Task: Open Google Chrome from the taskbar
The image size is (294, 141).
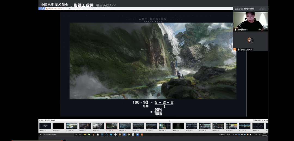Action: 128,134
